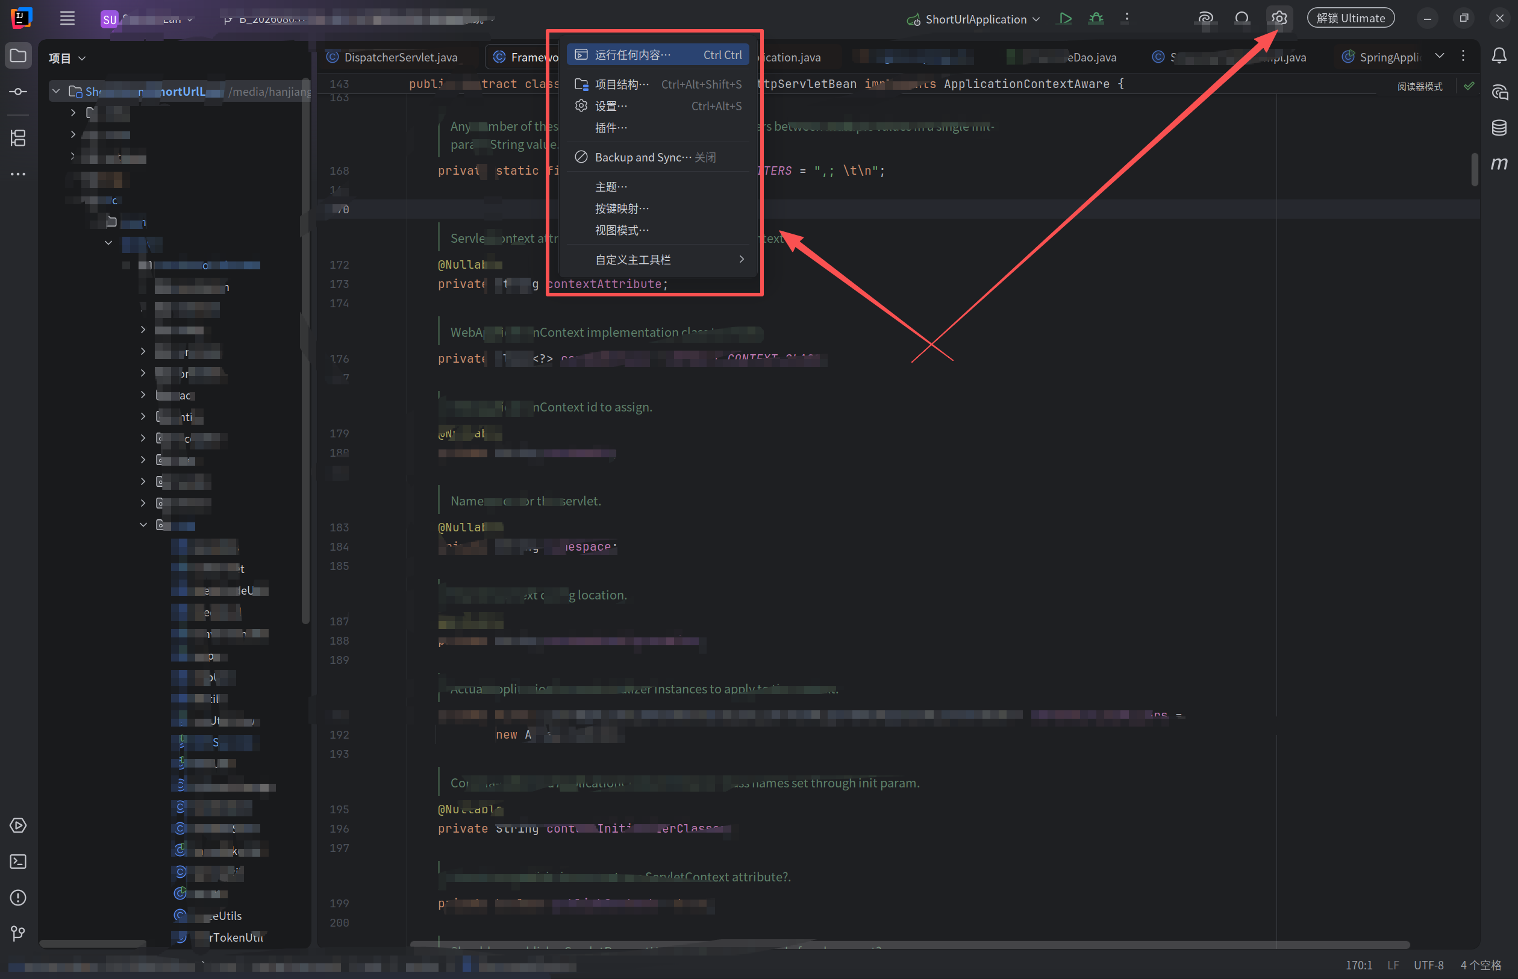
Task: Choose 插件 menu entry
Action: (657, 127)
